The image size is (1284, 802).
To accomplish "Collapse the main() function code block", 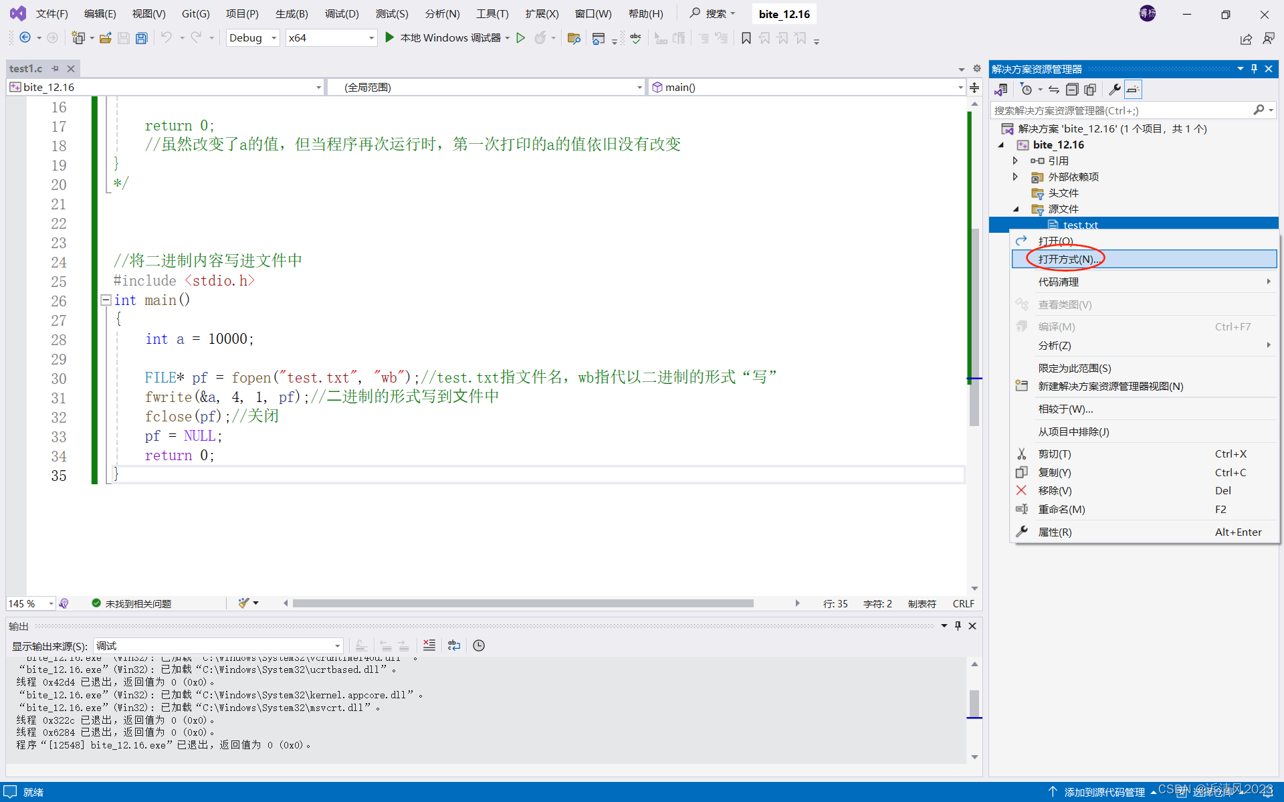I will click(106, 300).
